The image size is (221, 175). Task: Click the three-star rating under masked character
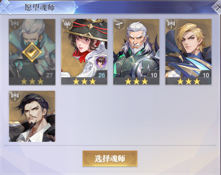(32, 81)
